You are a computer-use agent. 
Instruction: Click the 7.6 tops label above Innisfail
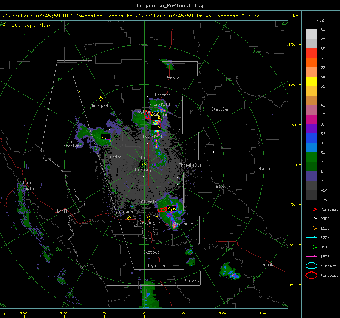point(156,128)
